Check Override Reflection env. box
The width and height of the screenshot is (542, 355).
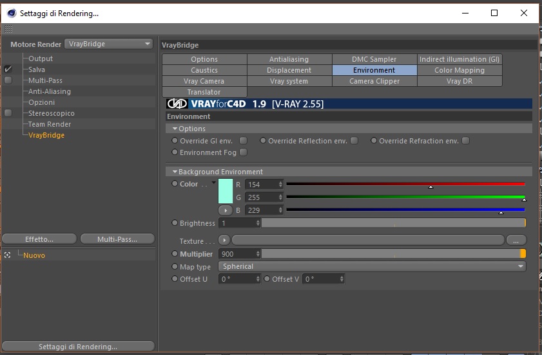tap(354, 141)
